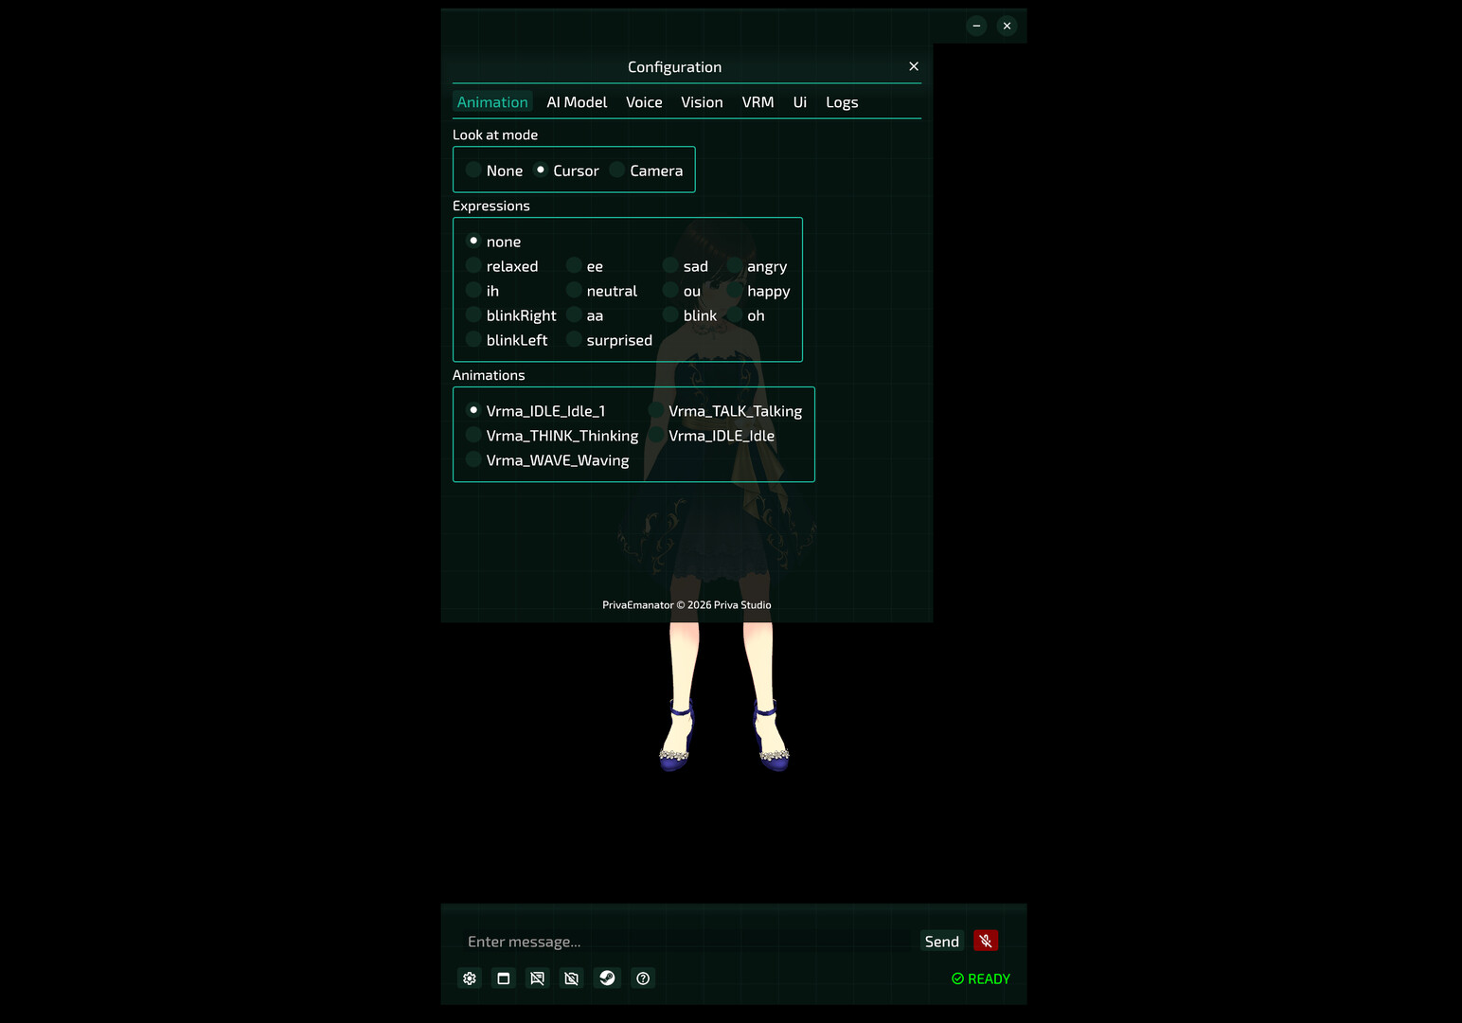
Task: Set look at mode to None
Action: [x=494, y=170]
